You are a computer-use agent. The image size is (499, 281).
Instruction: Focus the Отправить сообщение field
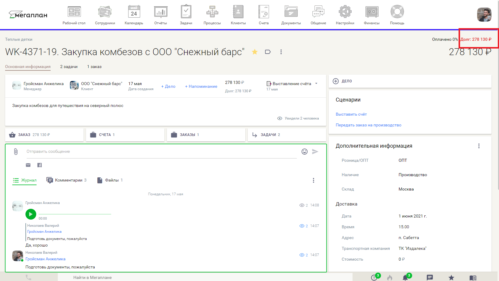162,152
